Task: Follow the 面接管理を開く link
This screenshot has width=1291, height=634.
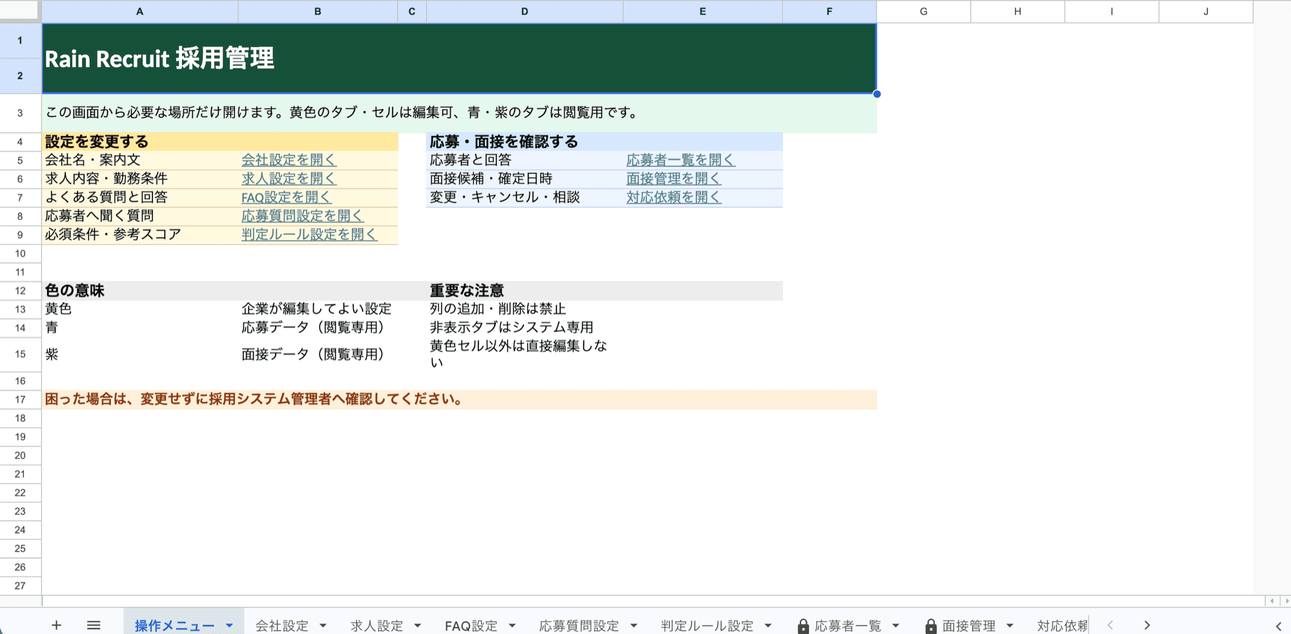Action: click(674, 179)
